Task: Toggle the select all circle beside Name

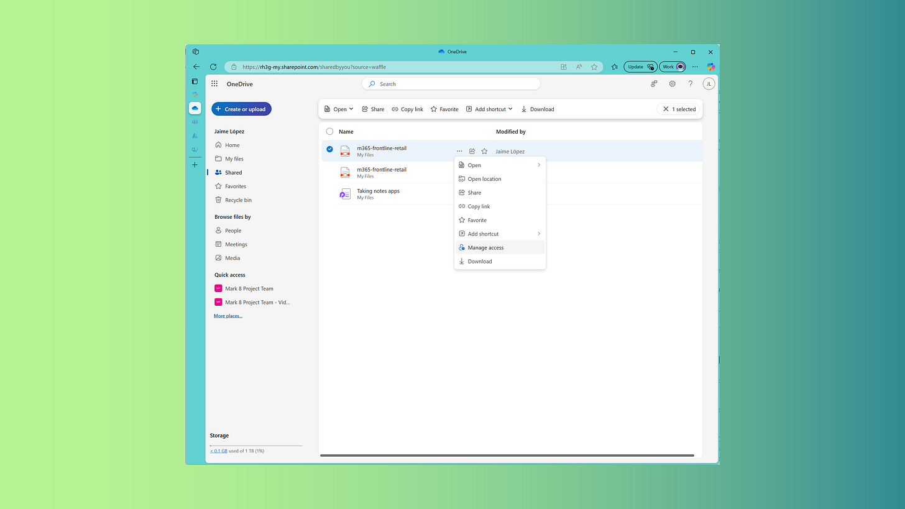Action: click(x=329, y=132)
